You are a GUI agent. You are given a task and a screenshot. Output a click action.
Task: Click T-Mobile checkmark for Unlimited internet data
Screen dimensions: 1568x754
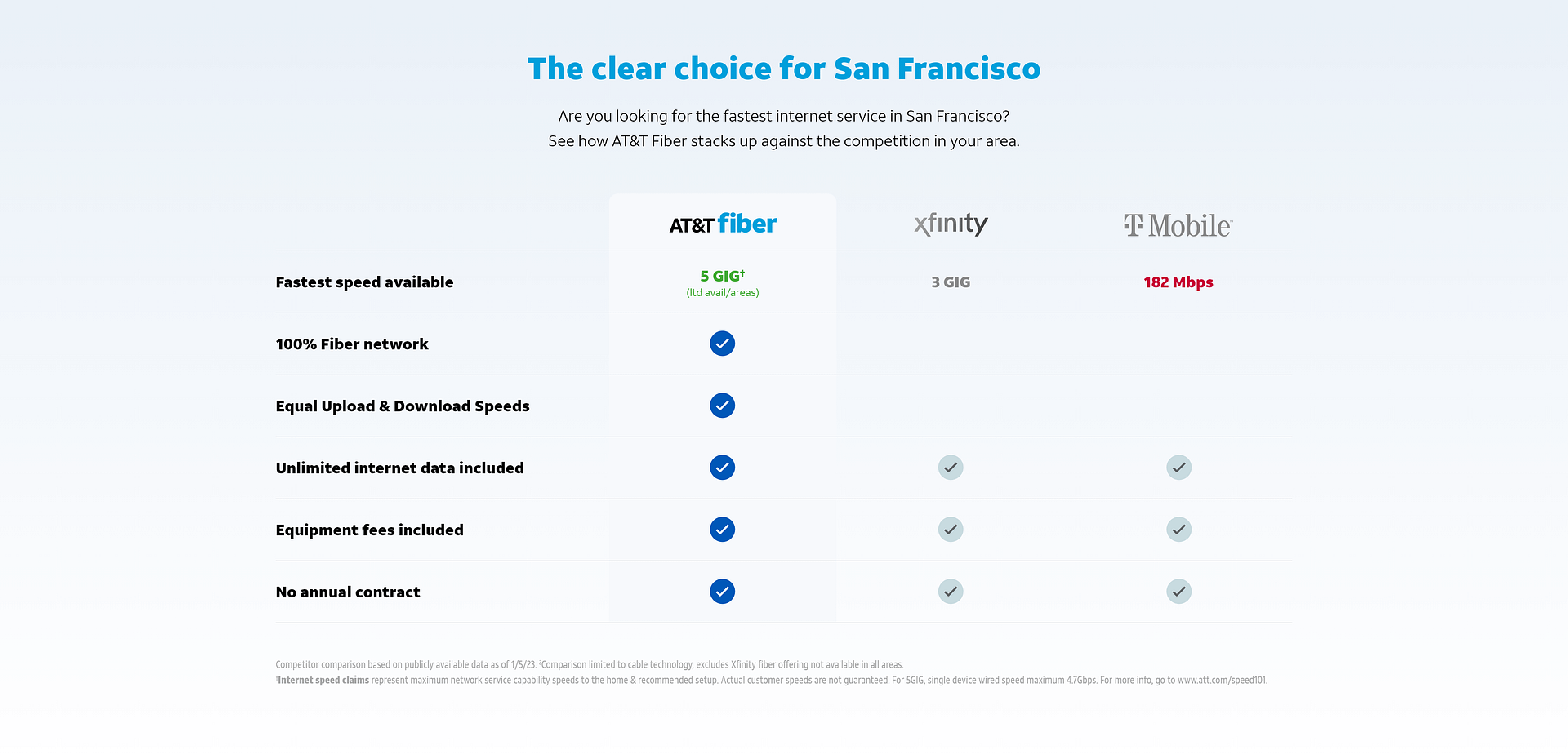(x=1178, y=468)
